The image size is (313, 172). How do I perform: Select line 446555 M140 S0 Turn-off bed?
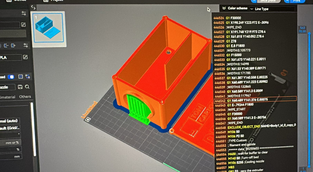point(237,158)
